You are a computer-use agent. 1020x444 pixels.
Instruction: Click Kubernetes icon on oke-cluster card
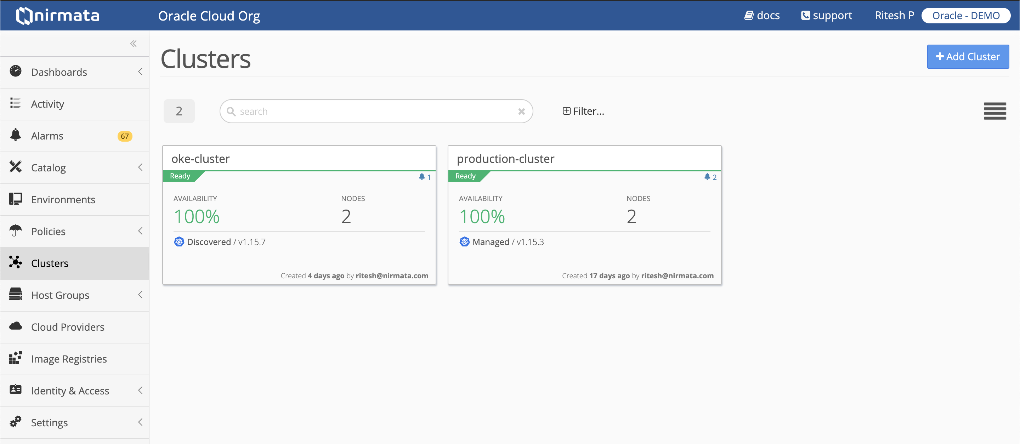pos(179,242)
